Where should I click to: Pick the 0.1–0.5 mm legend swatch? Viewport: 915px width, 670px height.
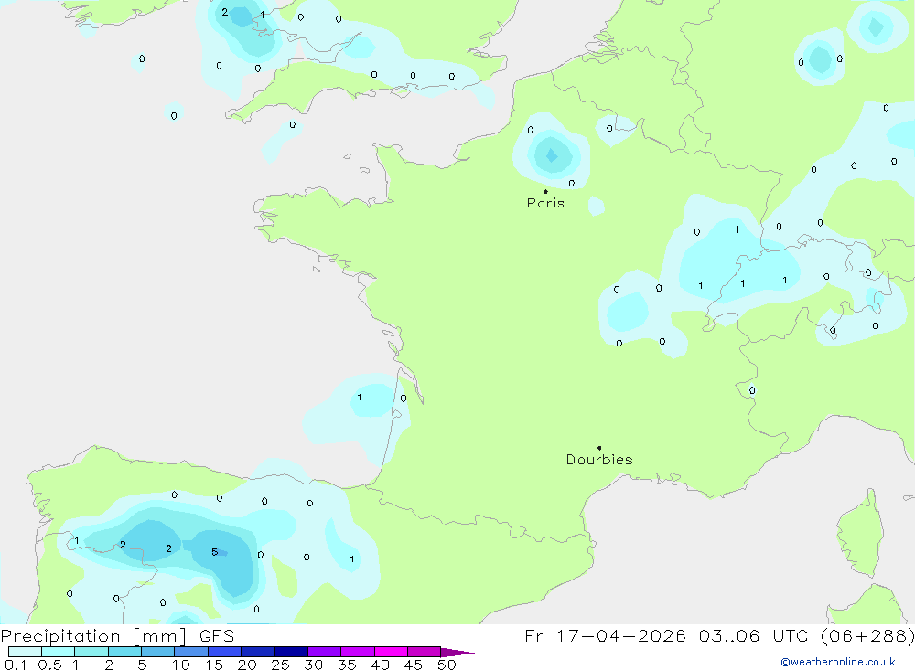pyautogui.click(x=25, y=652)
